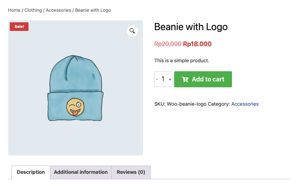Click the quantity input field

(163, 79)
